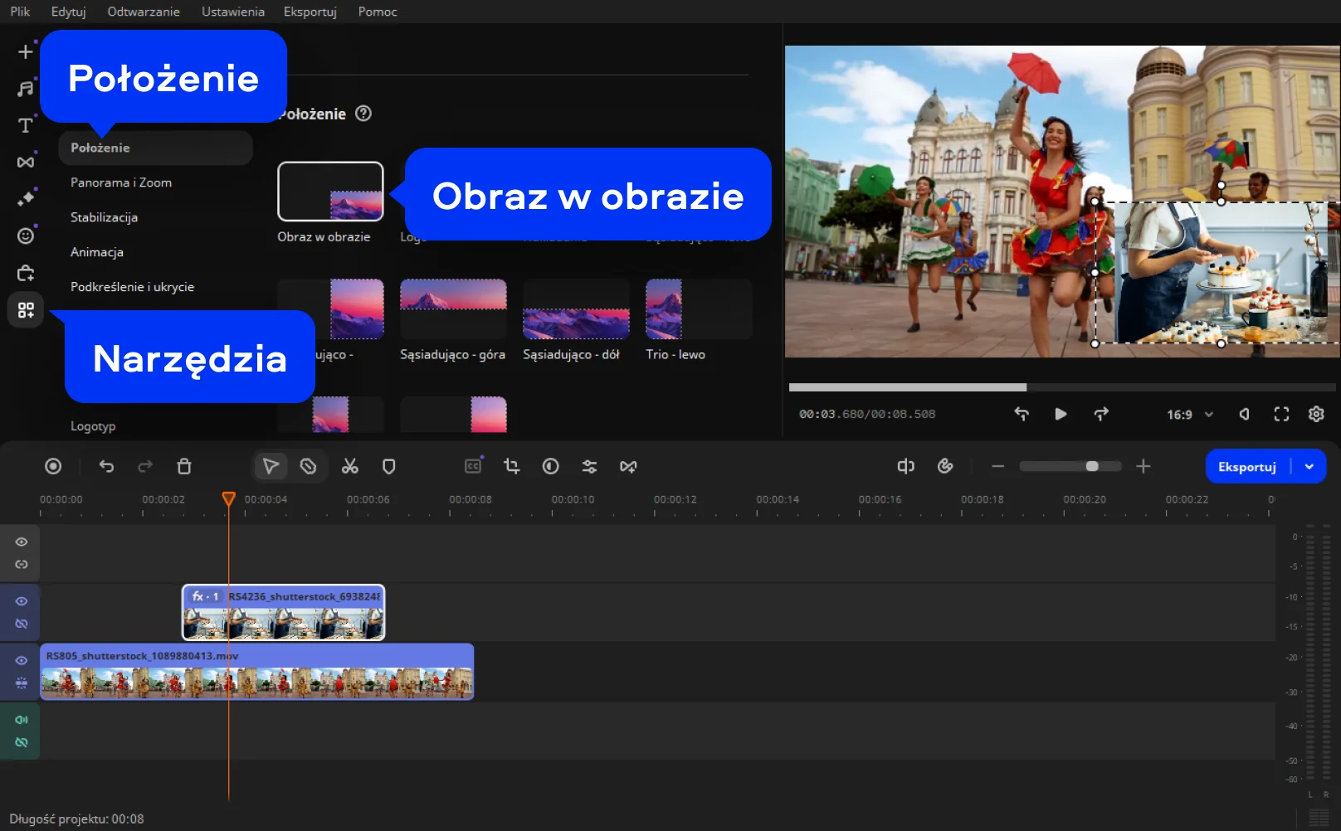Screen dimensions: 1341x831
Task: Open the Eksportuj dropdown arrow
Action: 1309,467
